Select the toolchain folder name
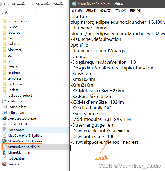 point(15,84)
